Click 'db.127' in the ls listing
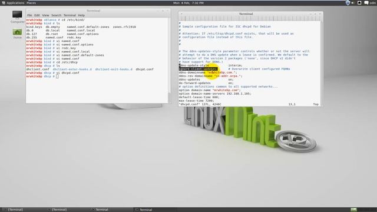This screenshot has height=212, width=377. (x=31, y=34)
